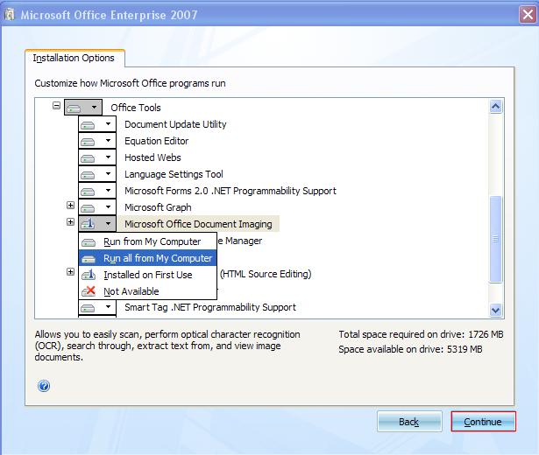
Task: Click the Installed on First Use icon
Action: [x=89, y=275]
